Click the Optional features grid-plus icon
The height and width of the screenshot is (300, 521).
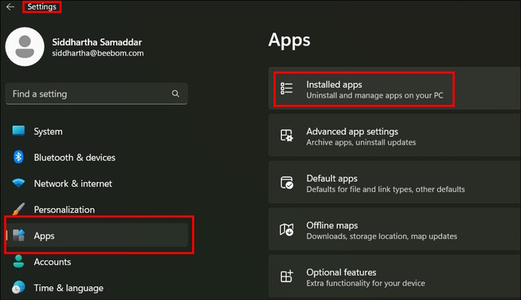click(x=287, y=276)
